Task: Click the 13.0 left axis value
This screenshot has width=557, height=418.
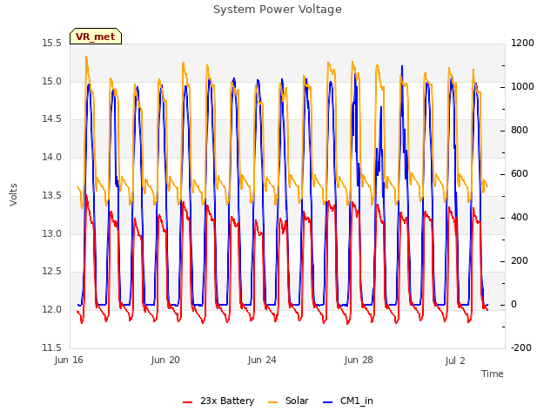Action: coord(52,233)
